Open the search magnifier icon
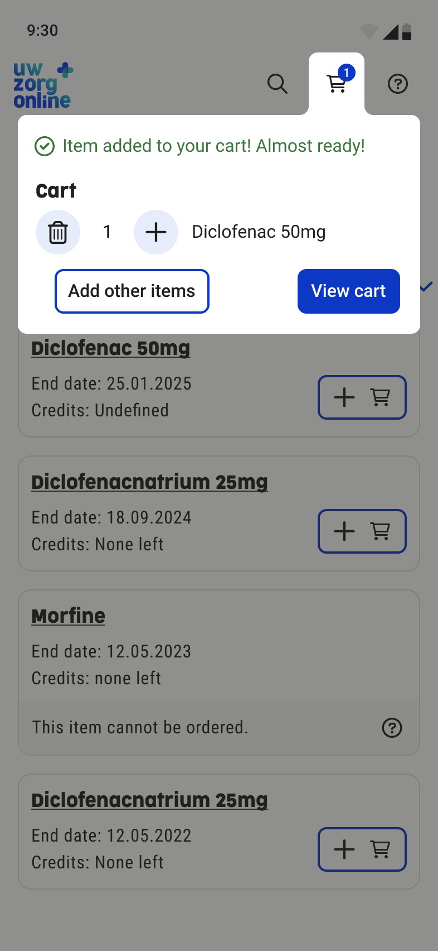Screen dimensions: 438x951 (x=277, y=84)
